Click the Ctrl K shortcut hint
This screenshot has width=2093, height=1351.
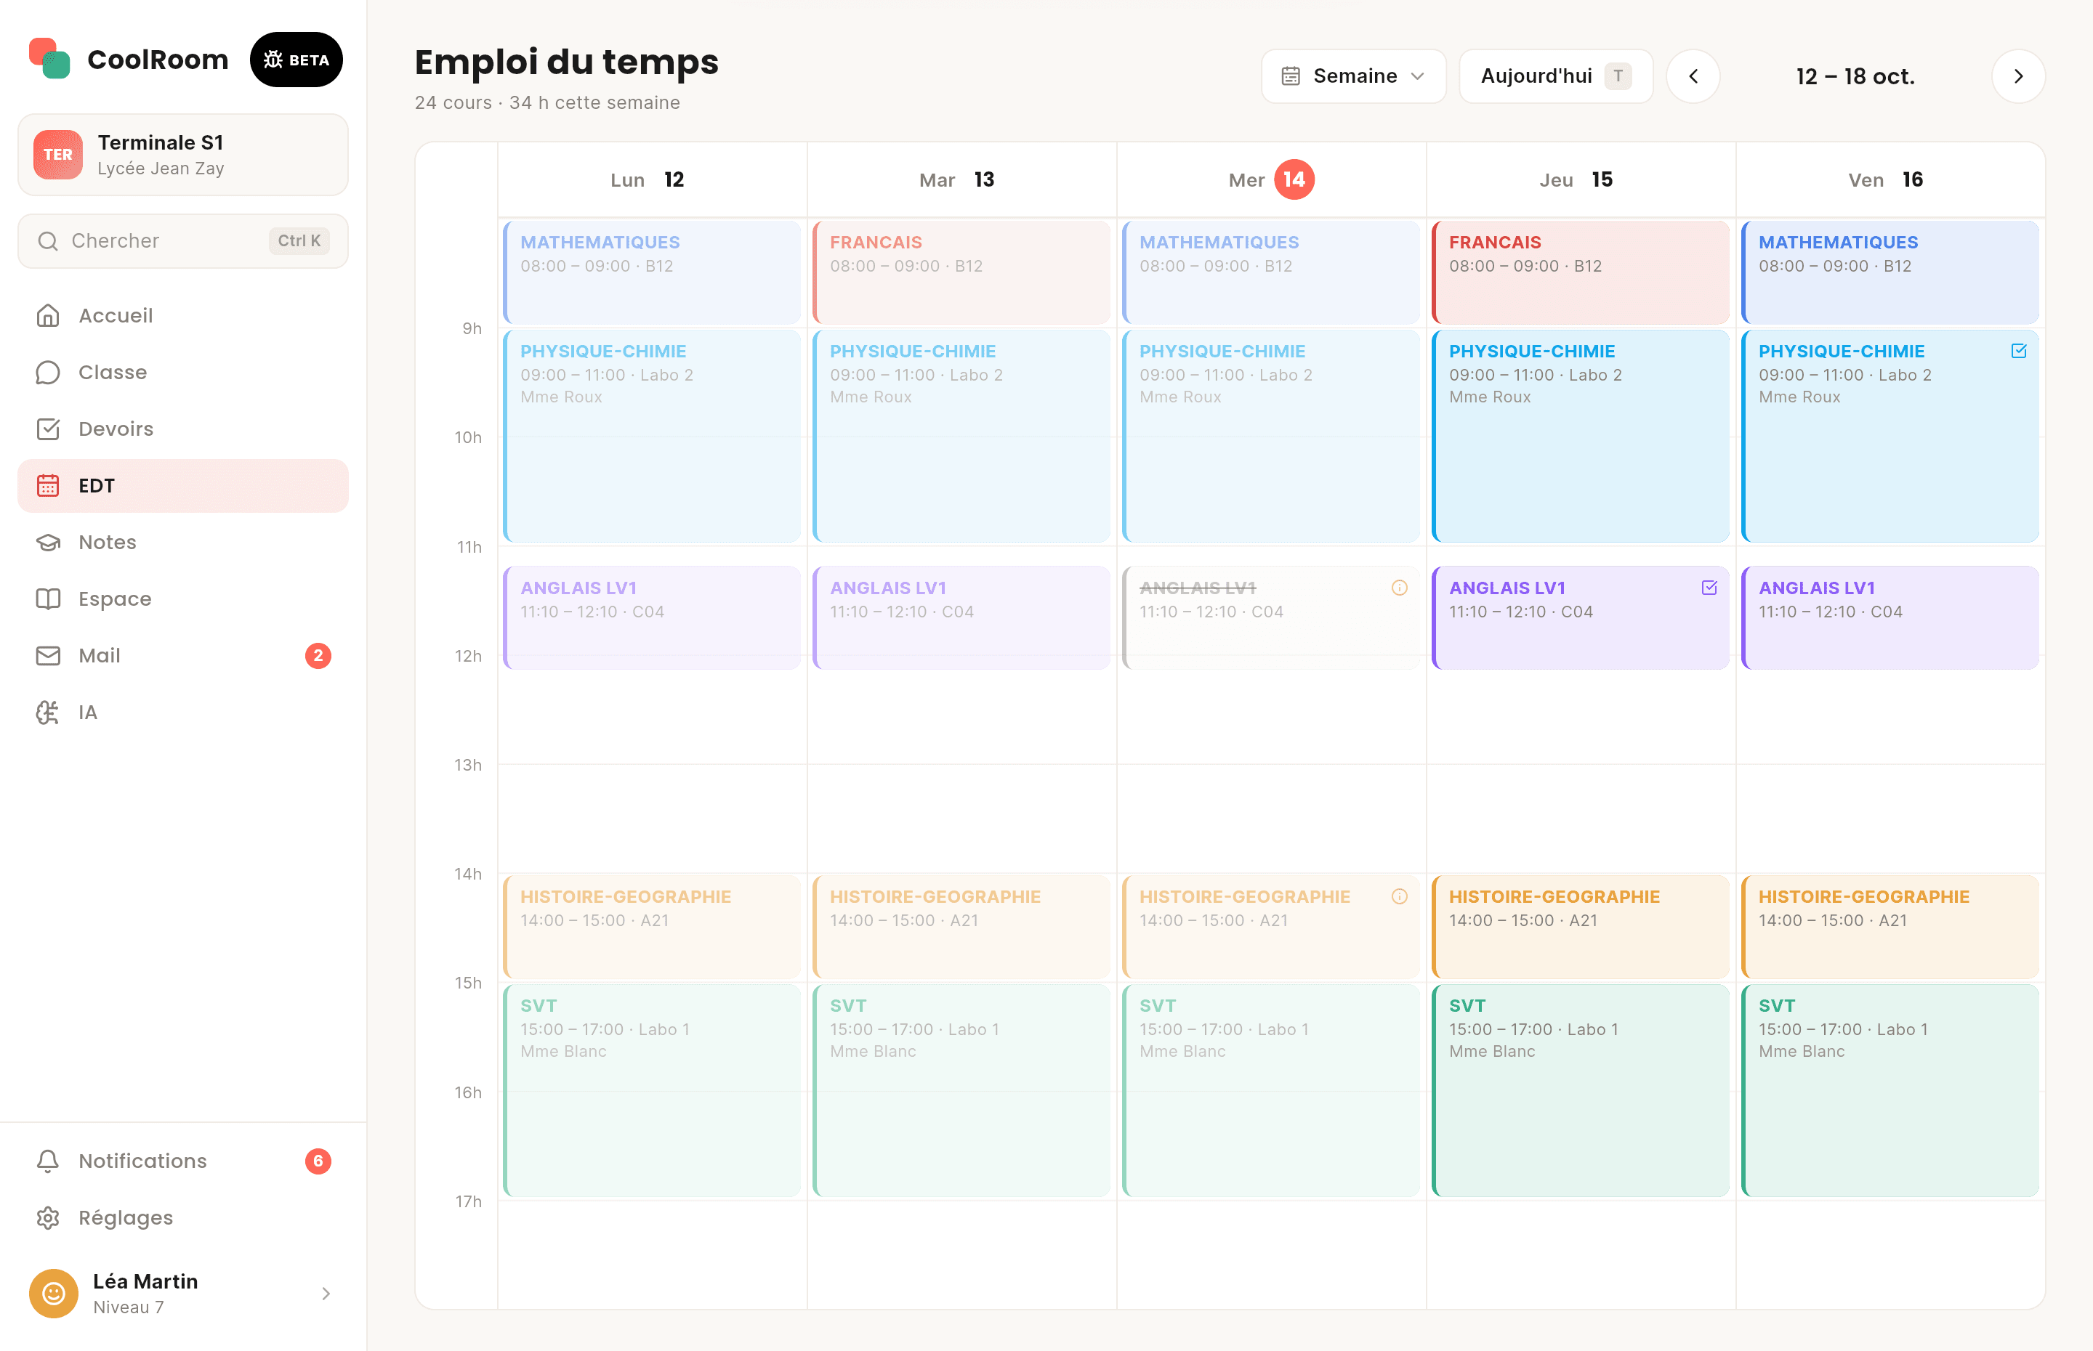click(x=299, y=241)
